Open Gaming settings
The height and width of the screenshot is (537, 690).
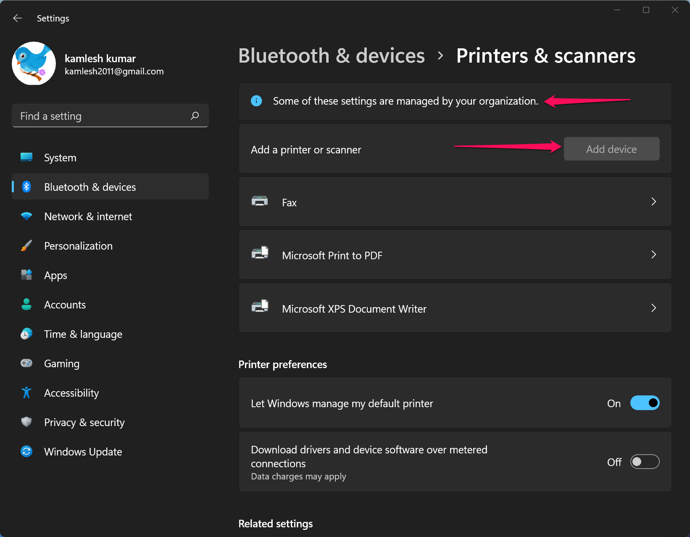pyautogui.click(x=110, y=363)
